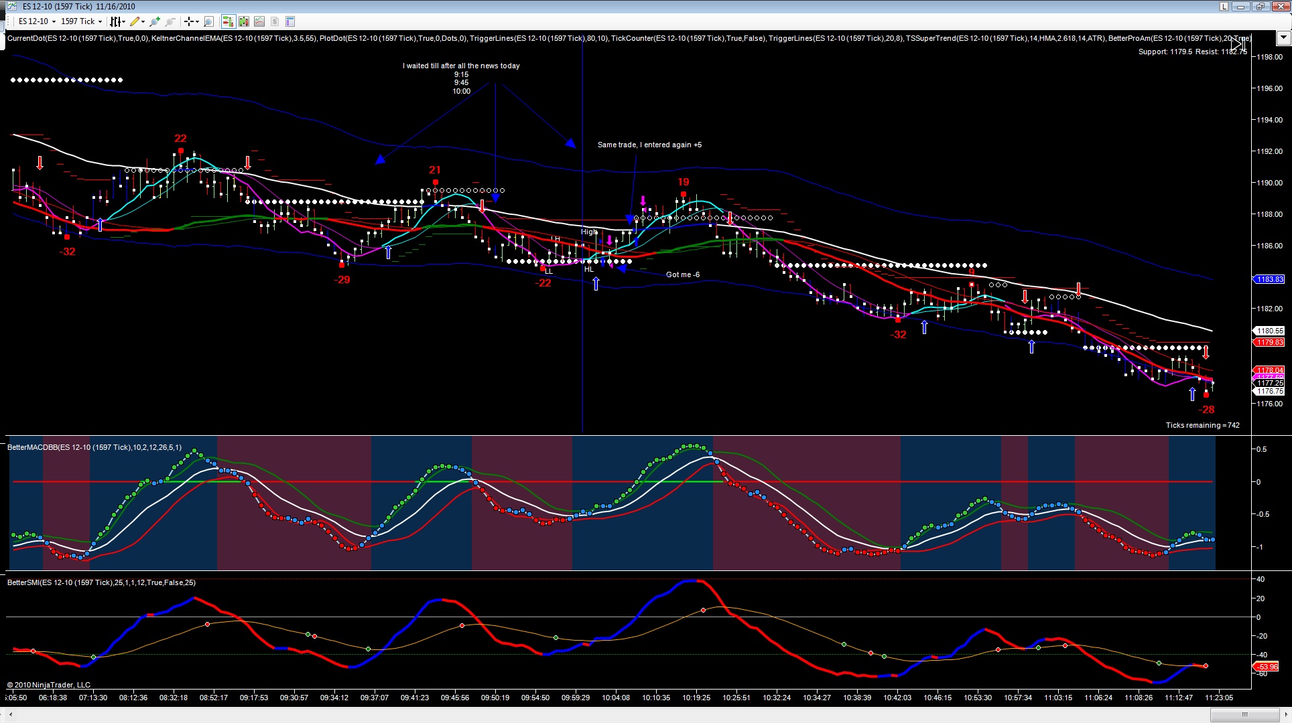1292x723 pixels.
Task: Open the ES 12-10 instrument dropdown
Action: click(x=37, y=21)
